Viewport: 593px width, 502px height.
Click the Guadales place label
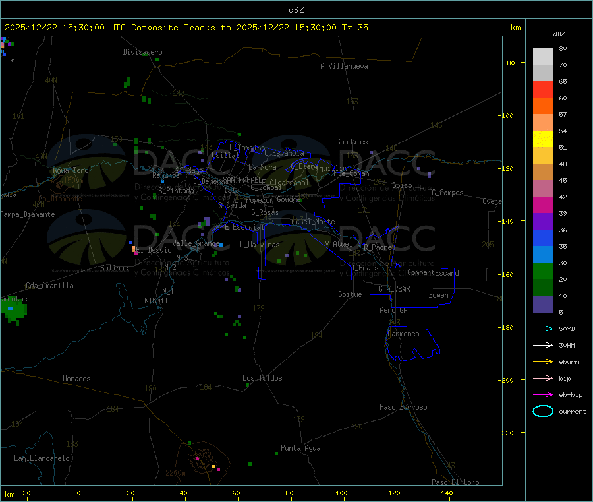point(352,142)
